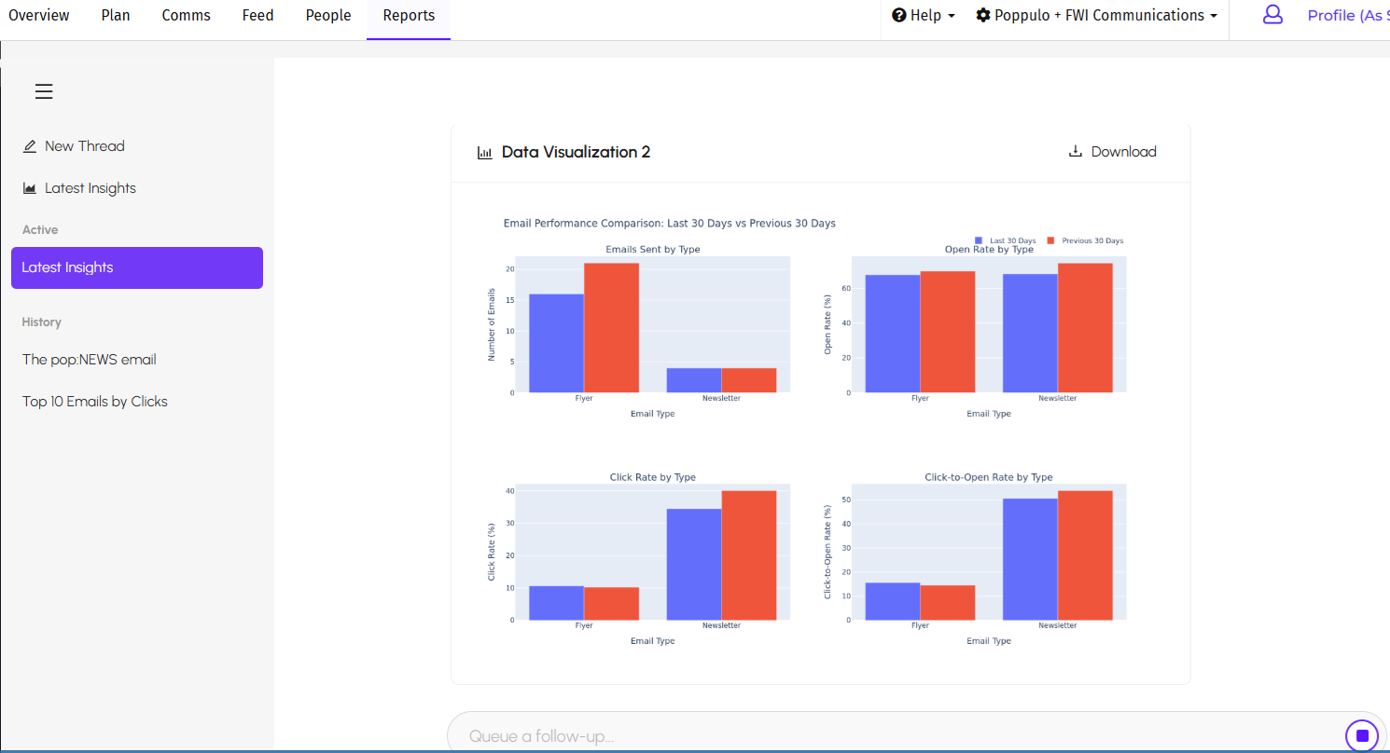Click the bar chart icon beside Data Visualization 2

tap(484, 153)
